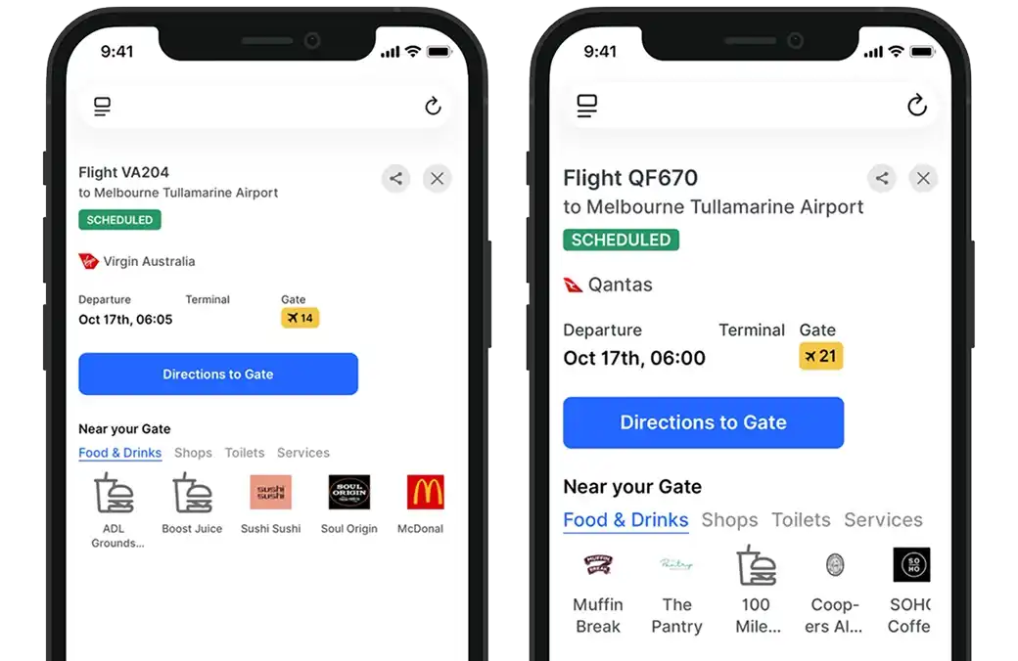Viewport: 1018px width, 661px height.
Task: Tap gate 21 yellow badge
Action: click(x=820, y=356)
